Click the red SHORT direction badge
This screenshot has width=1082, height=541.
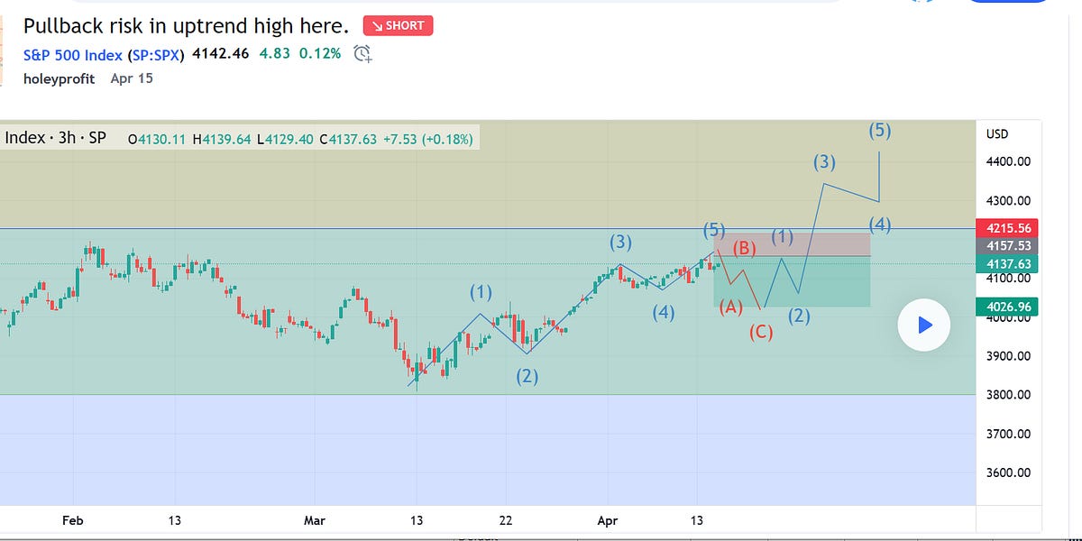[398, 26]
